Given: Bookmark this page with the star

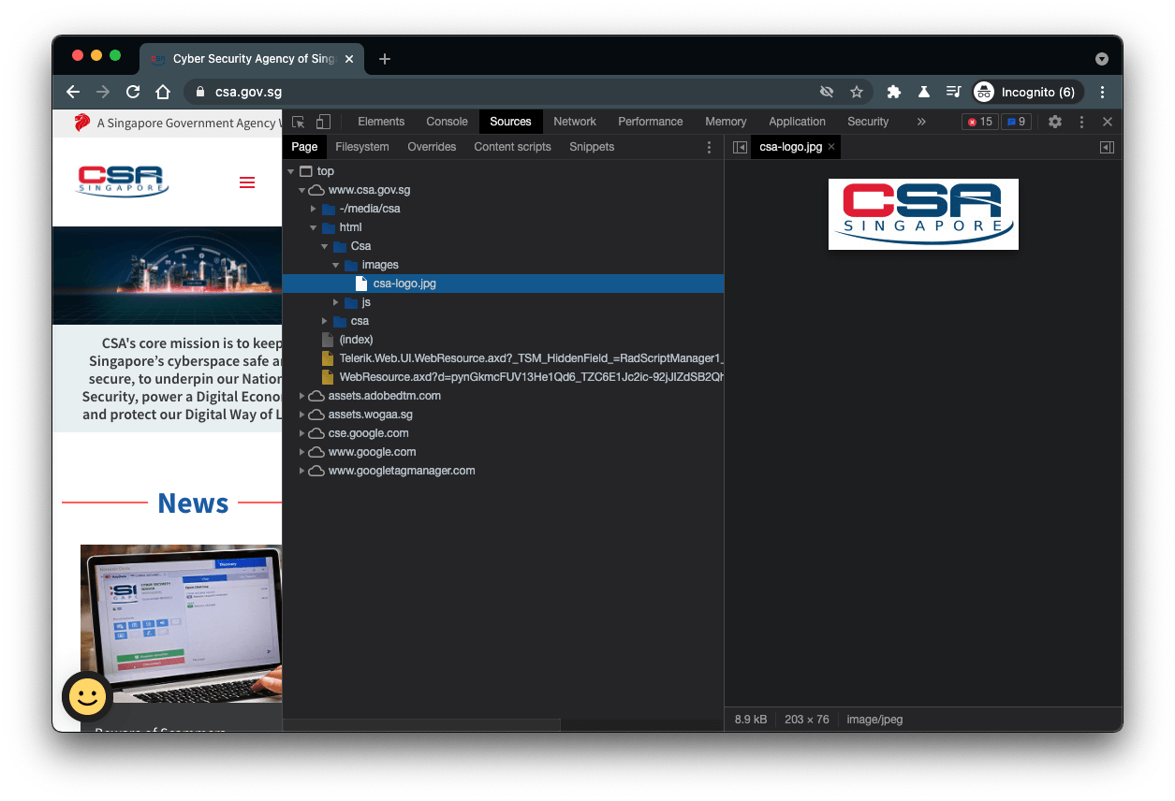Looking at the screenshot, I should [x=856, y=92].
